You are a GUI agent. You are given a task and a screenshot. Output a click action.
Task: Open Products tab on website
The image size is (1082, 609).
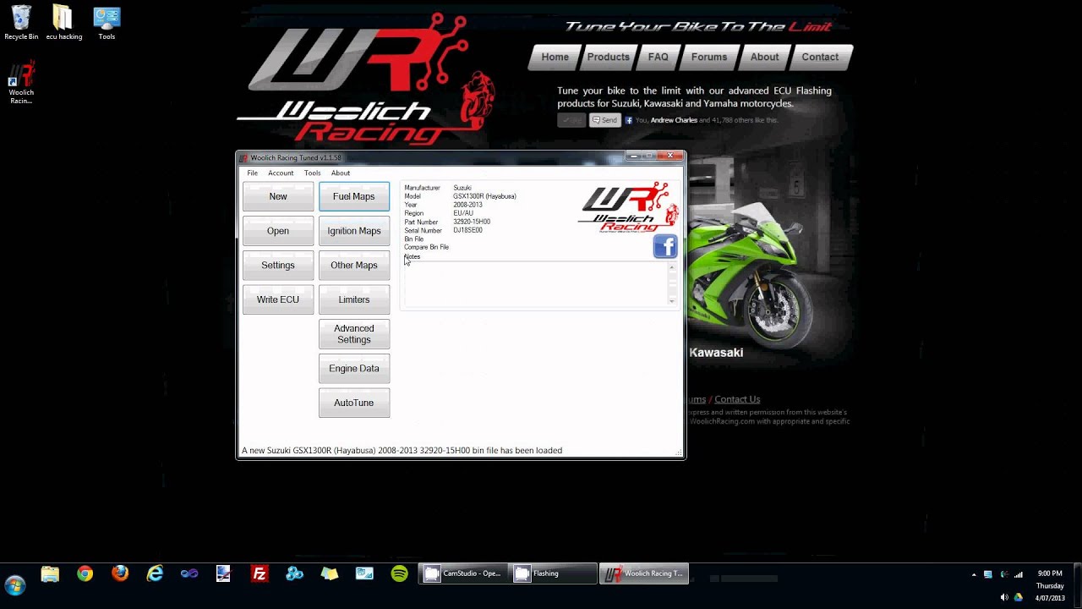(x=609, y=57)
